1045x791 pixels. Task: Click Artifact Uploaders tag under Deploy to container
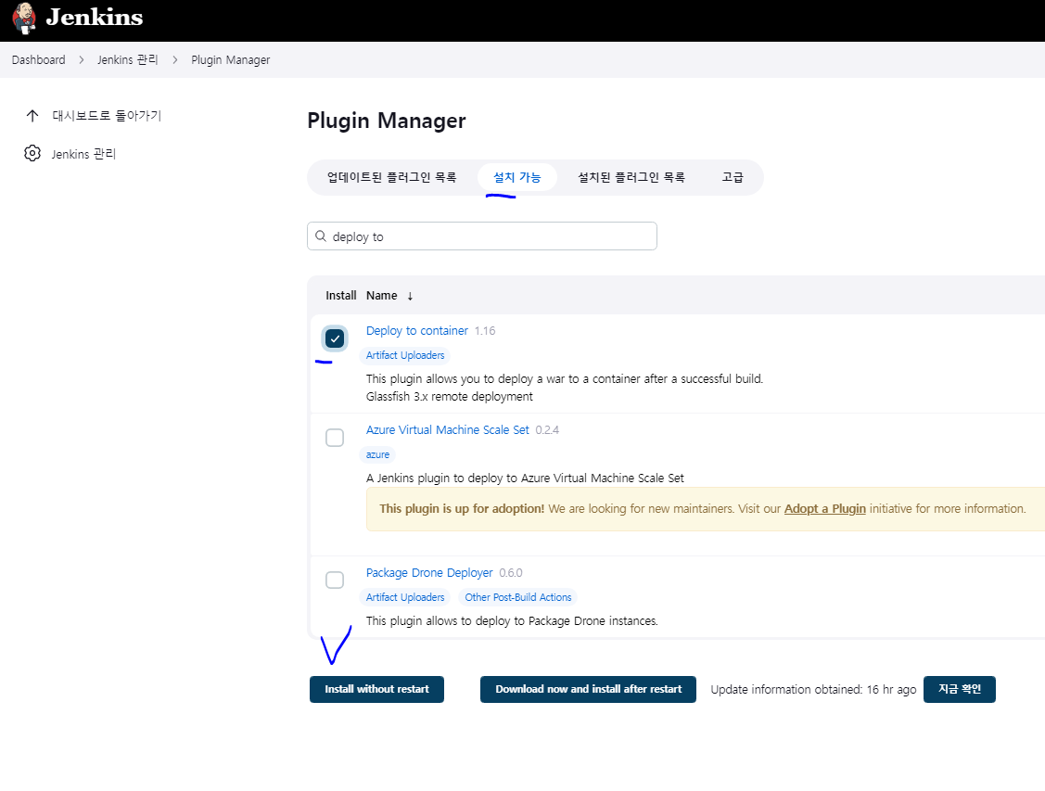(x=405, y=355)
